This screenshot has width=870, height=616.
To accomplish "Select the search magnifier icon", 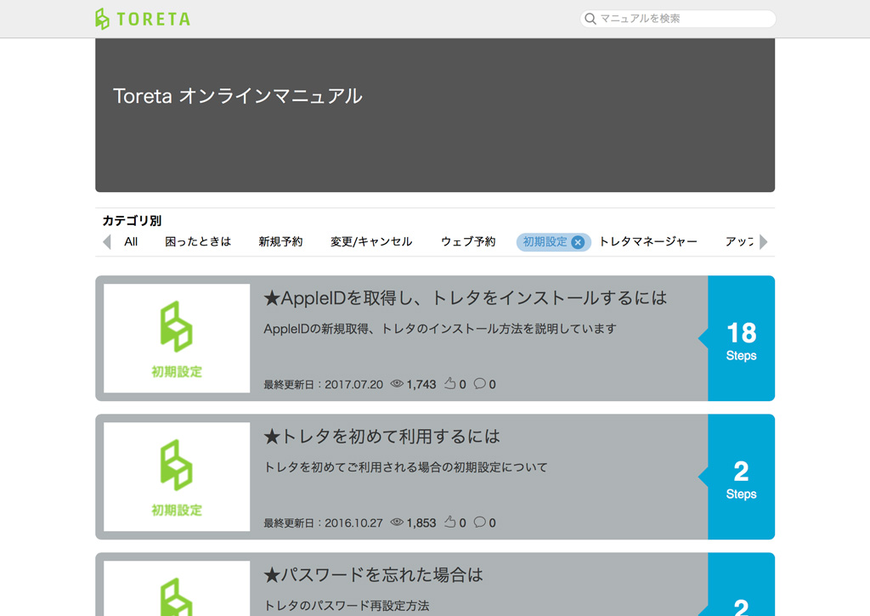I will tap(590, 19).
